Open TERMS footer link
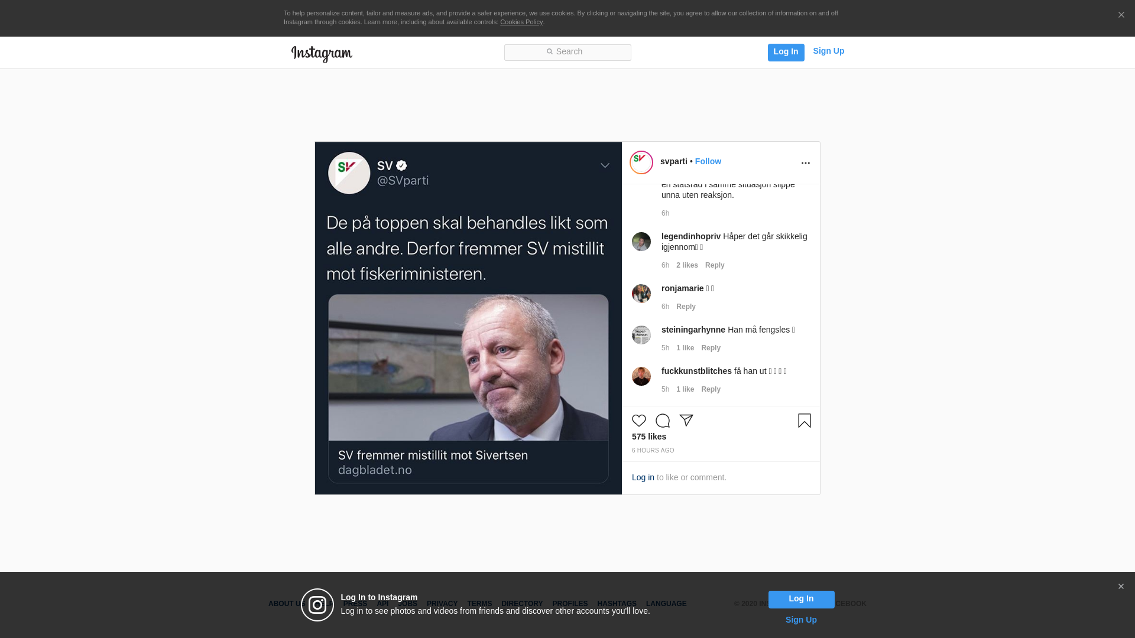The width and height of the screenshot is (1135, 638). point(479,604)
